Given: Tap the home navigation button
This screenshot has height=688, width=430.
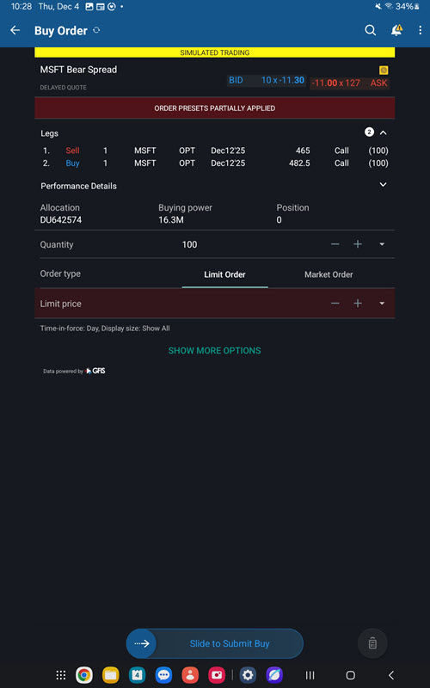Looking at the screenshot, I should tap(350, 675).
